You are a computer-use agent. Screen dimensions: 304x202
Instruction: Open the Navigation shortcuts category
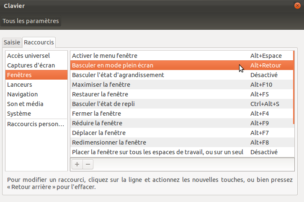pyautogui.click(x=23, y=94)
